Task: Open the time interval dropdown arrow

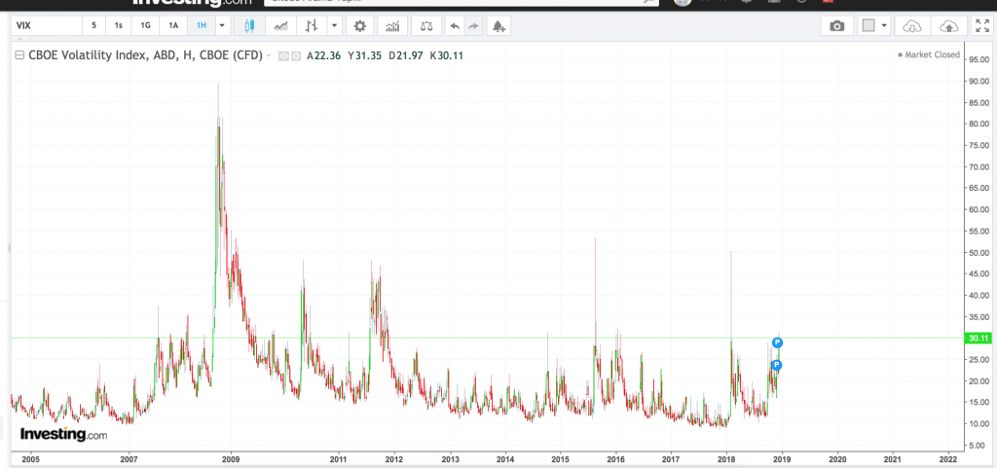Action: point(222,26)
